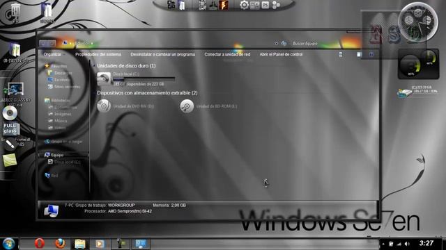
Task: Click the Memoria 2,00 GB text
Action: 169,206
